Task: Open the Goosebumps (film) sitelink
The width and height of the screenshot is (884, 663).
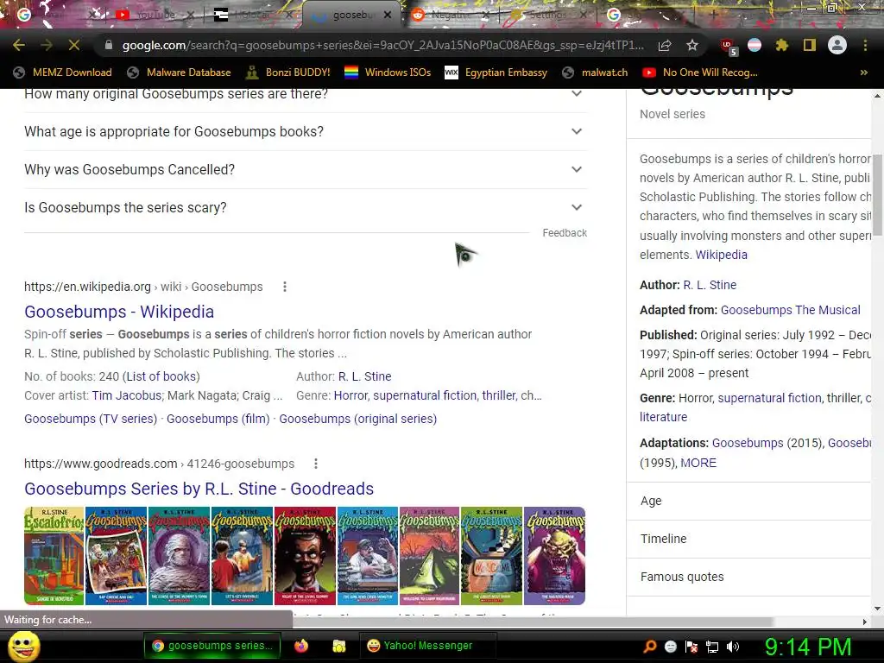Action: (218, 419)
